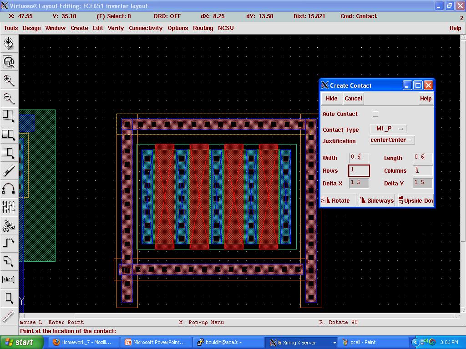Select the Zoom Out magnifier tool

coord(9,98)
